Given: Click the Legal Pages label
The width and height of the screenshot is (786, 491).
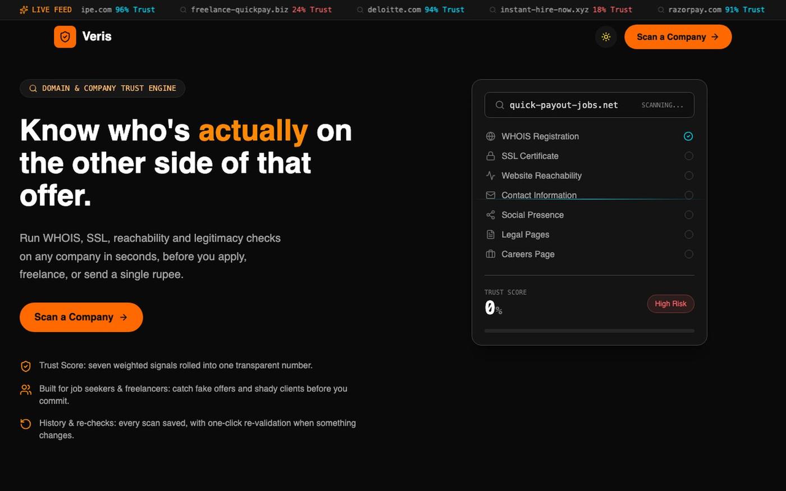Looking at the screenshot, I should click(525, 235).
